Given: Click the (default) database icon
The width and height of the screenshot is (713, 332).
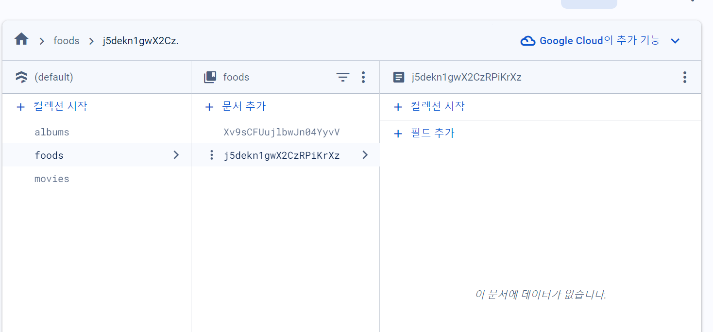Looking at the screenshot, I should 21,77.
